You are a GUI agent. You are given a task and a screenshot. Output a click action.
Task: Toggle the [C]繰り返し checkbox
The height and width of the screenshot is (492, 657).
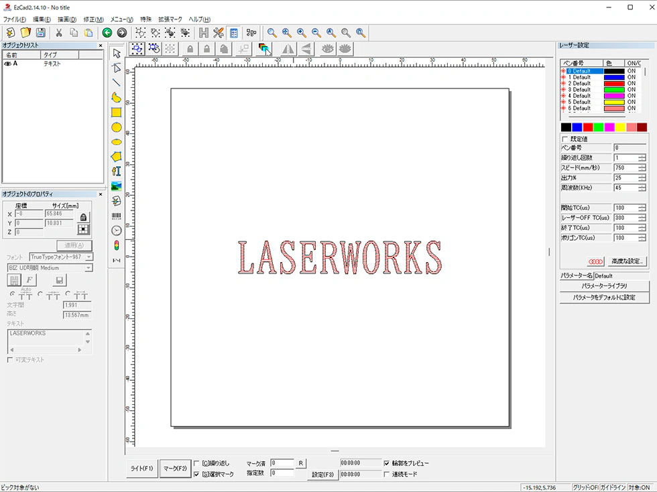coord(196,463)
